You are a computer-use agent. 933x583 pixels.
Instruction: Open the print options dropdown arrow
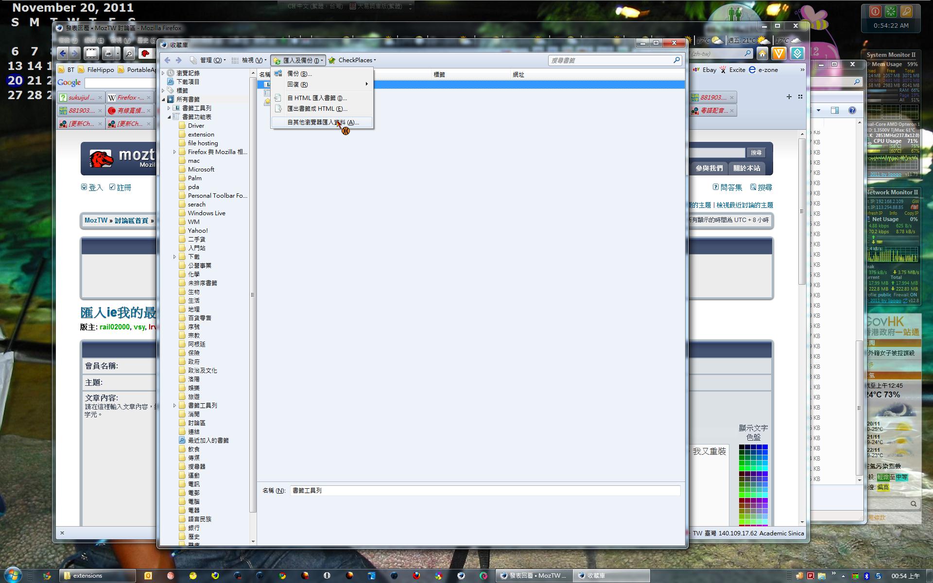(x=118, y=54)
